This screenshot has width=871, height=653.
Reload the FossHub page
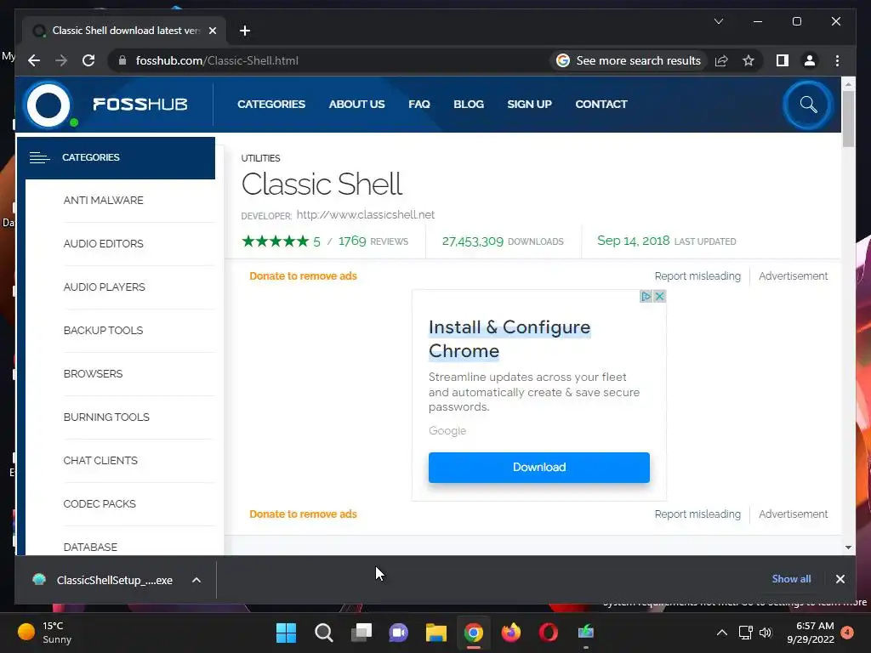pos(88,60)
